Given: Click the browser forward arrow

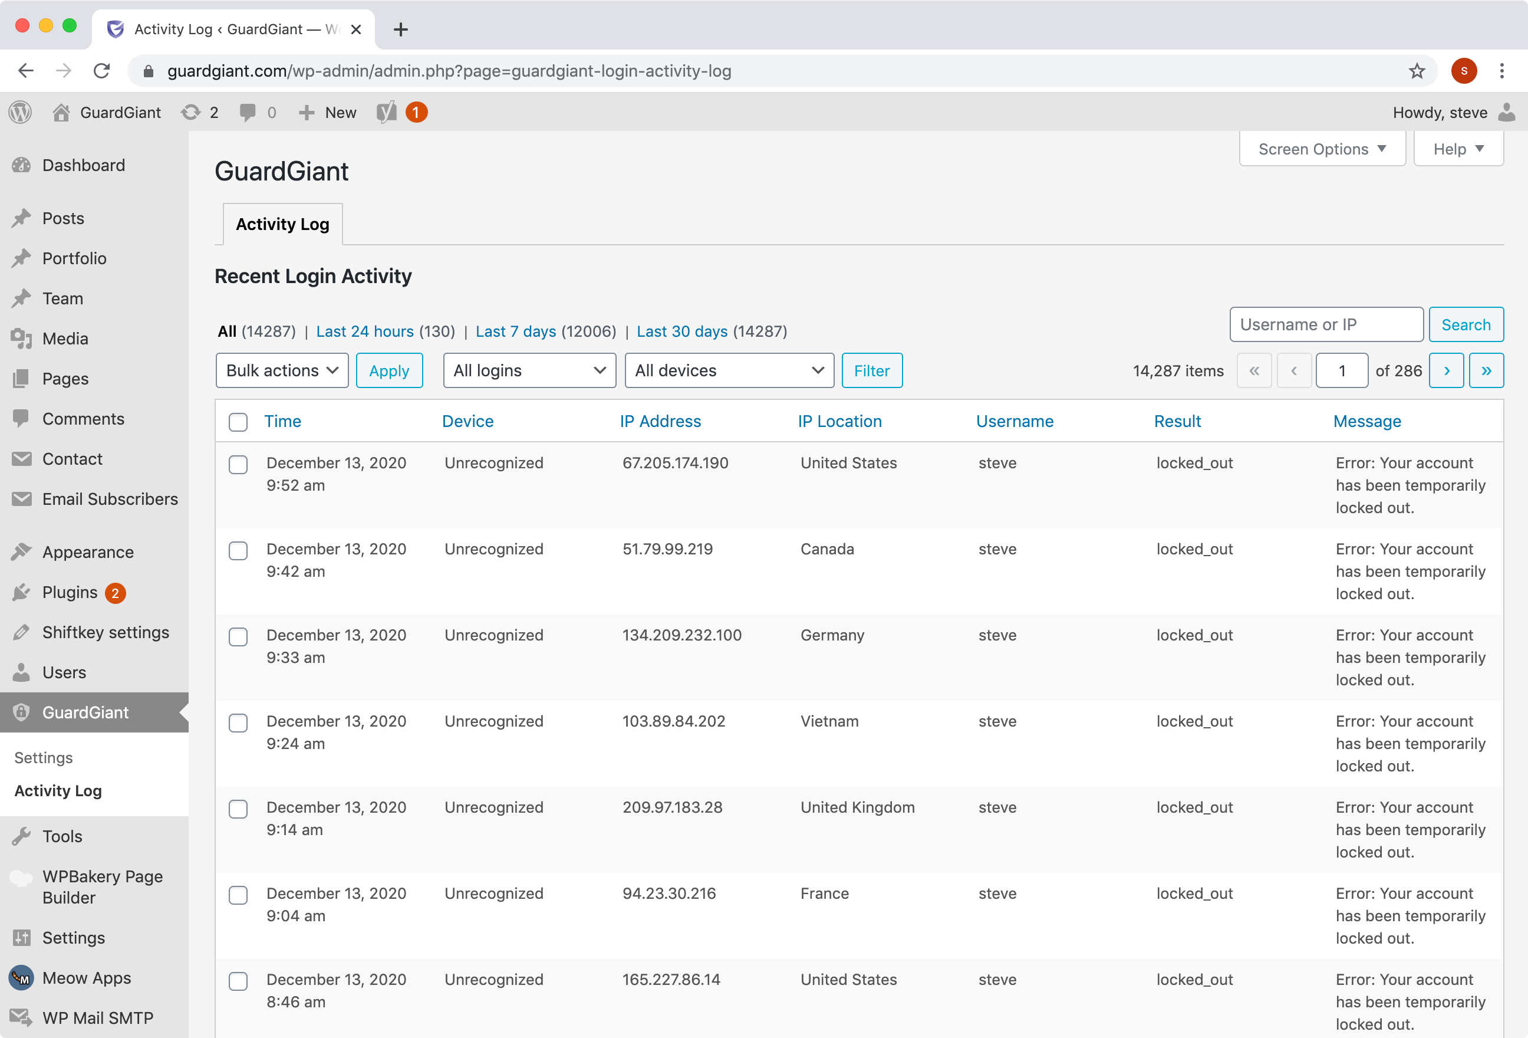Looking at the screenshot, I should click(64, 71).
